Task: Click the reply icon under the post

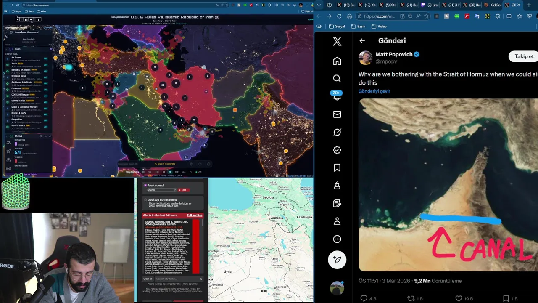Action: 364,298
